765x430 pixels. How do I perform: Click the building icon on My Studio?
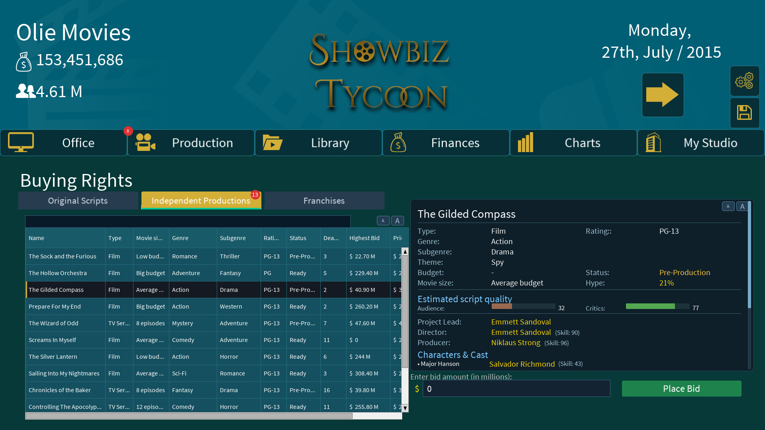tap(653, 142)
